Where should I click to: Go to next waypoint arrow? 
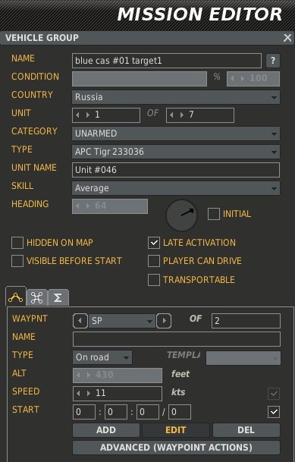pyautogui.click(x=164, y=321)
